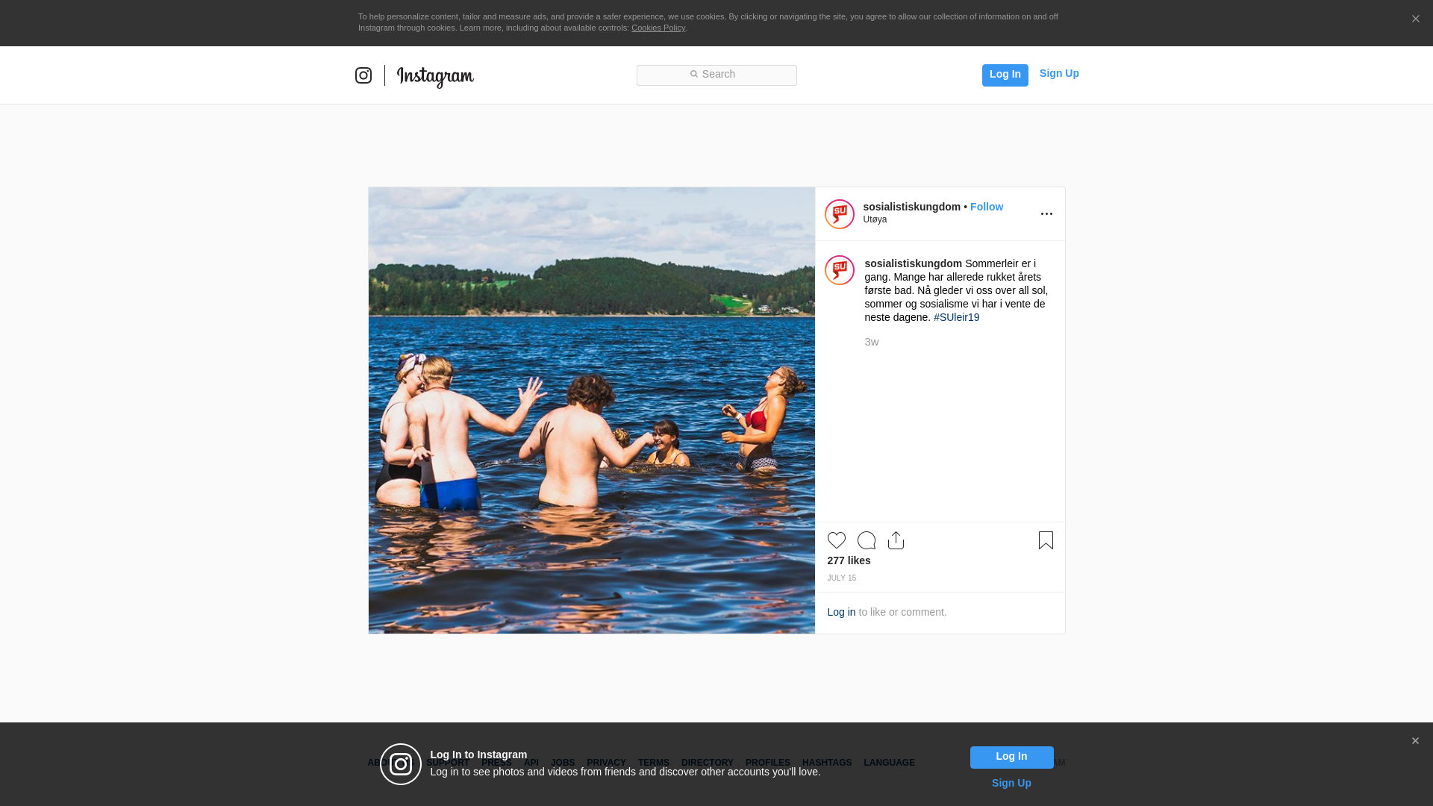Follow the sosialistiskungdom account
Viewport: 1433px width, 806px height.
point(987,207)
